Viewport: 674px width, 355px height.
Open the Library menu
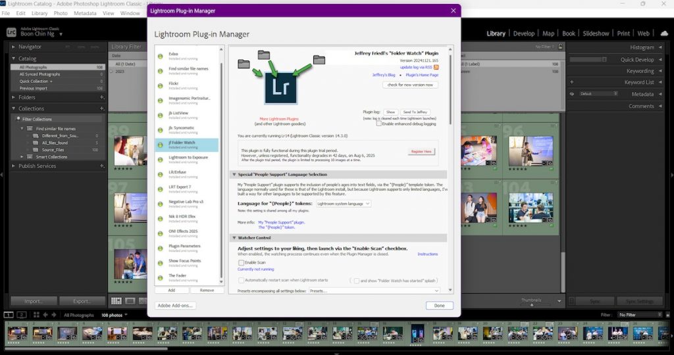39,13
